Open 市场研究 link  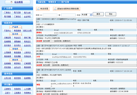pos(17,89)
